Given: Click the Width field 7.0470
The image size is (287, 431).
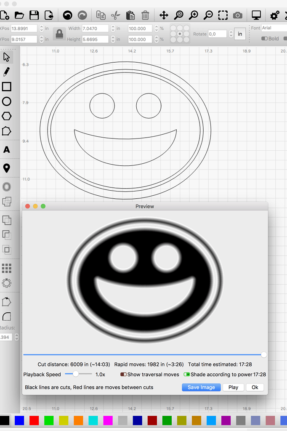Looking at the screenshot, I should click(95, 28).
